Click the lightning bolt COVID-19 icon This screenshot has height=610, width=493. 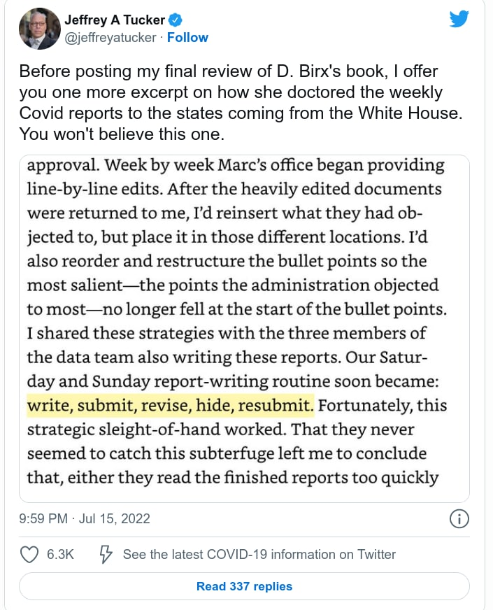coord(106,555)
